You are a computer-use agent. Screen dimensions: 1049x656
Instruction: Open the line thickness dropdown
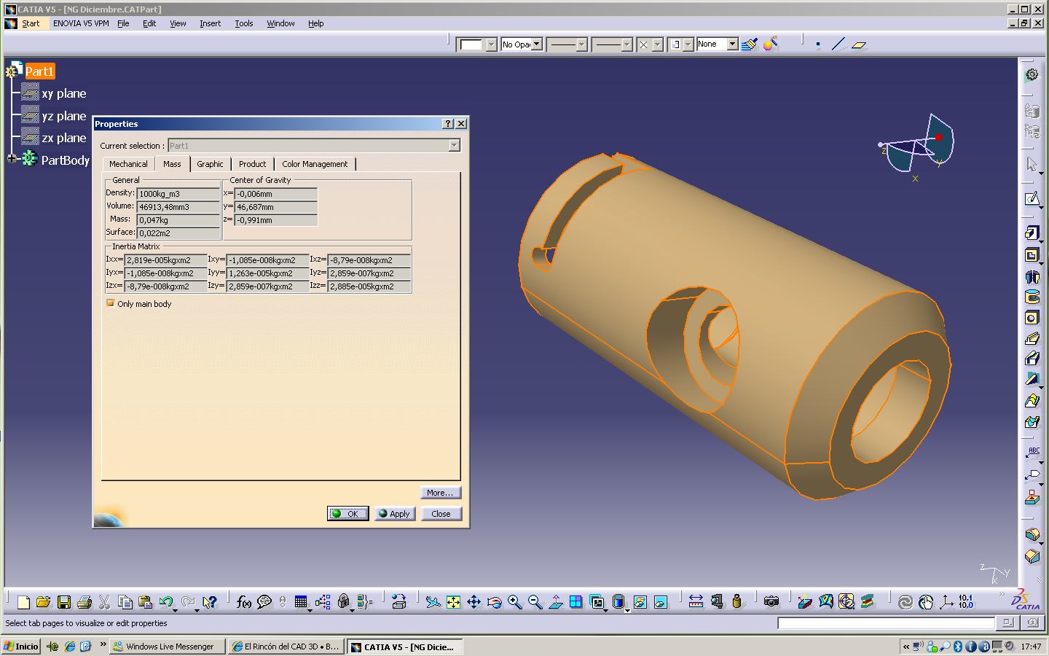[x=582, y=44]
